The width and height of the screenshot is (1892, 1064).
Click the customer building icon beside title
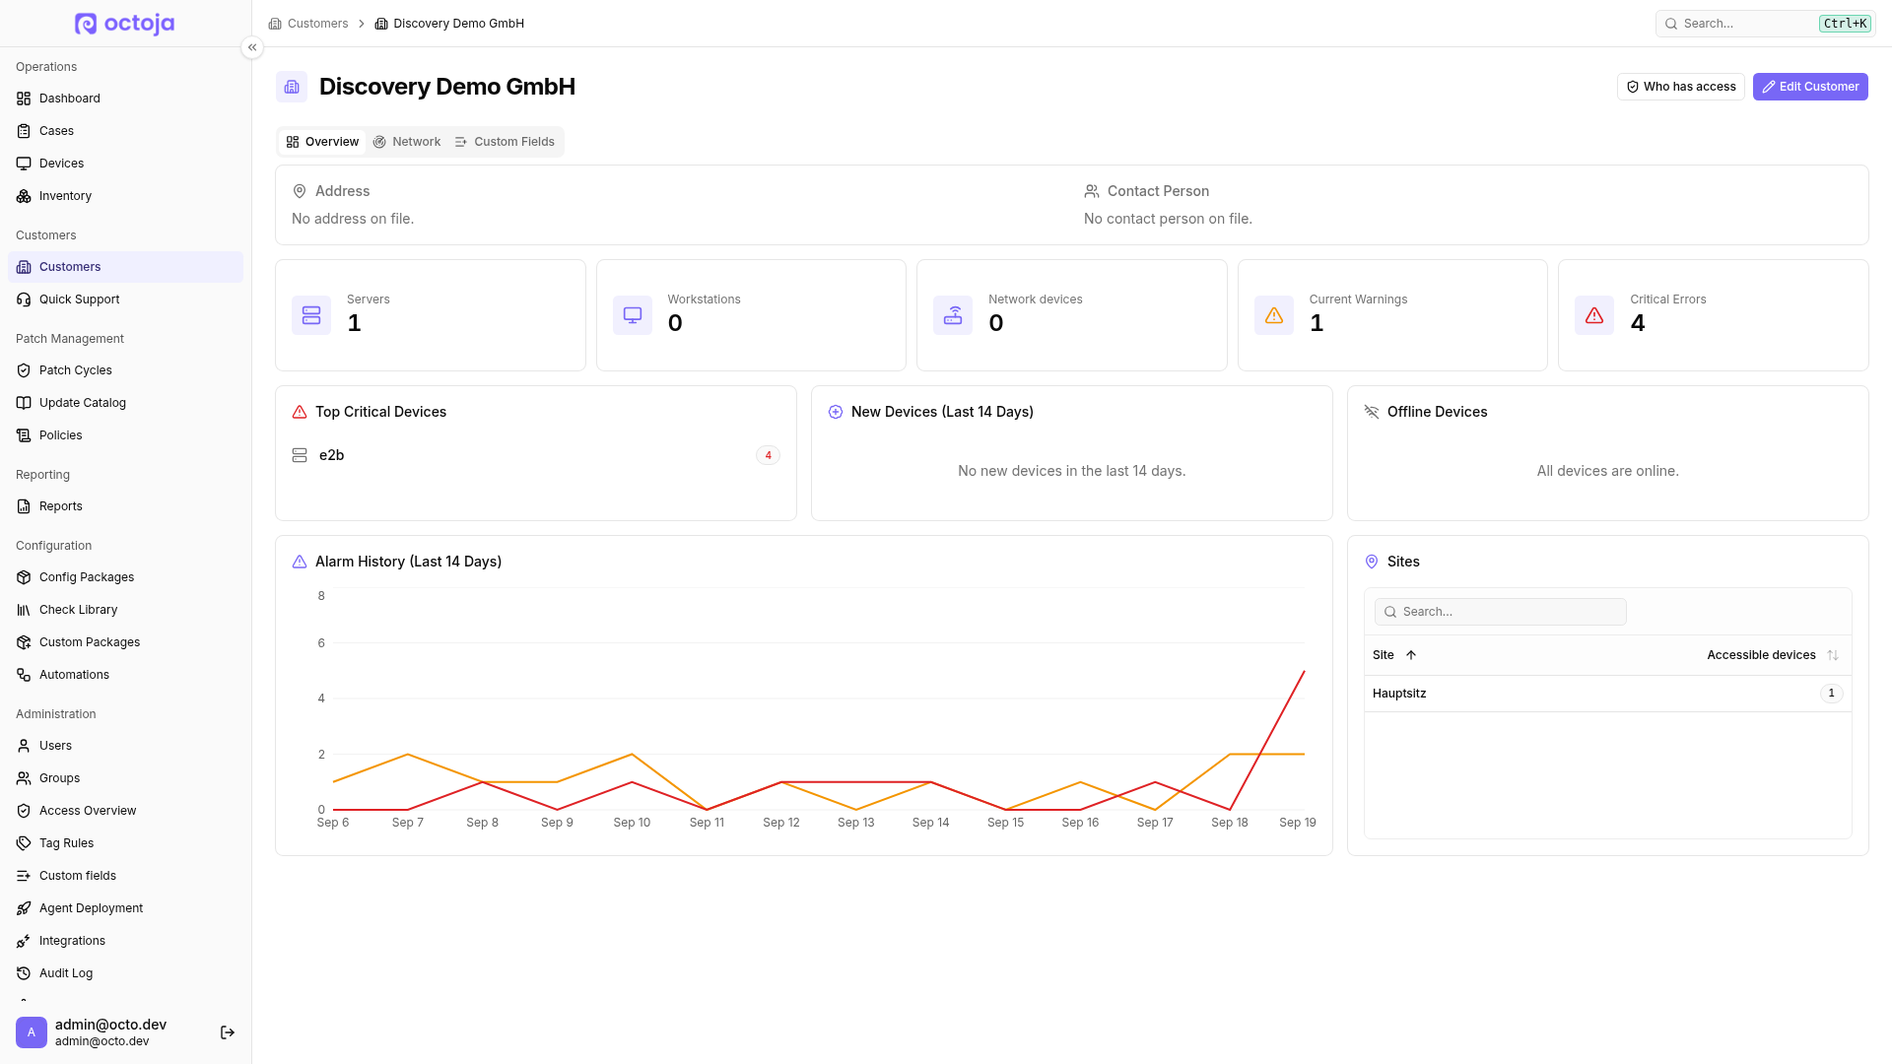coord(292,87)
